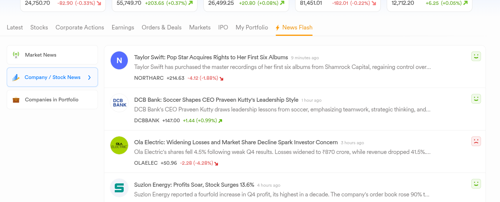
Task: Open the Earnings tab
Action: point(123,28)
